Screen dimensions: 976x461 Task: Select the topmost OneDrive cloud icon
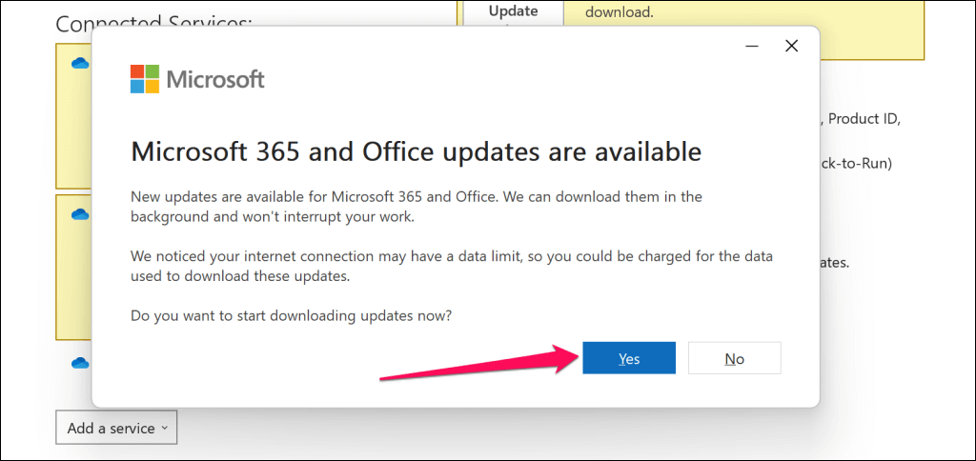pos(80,63)
